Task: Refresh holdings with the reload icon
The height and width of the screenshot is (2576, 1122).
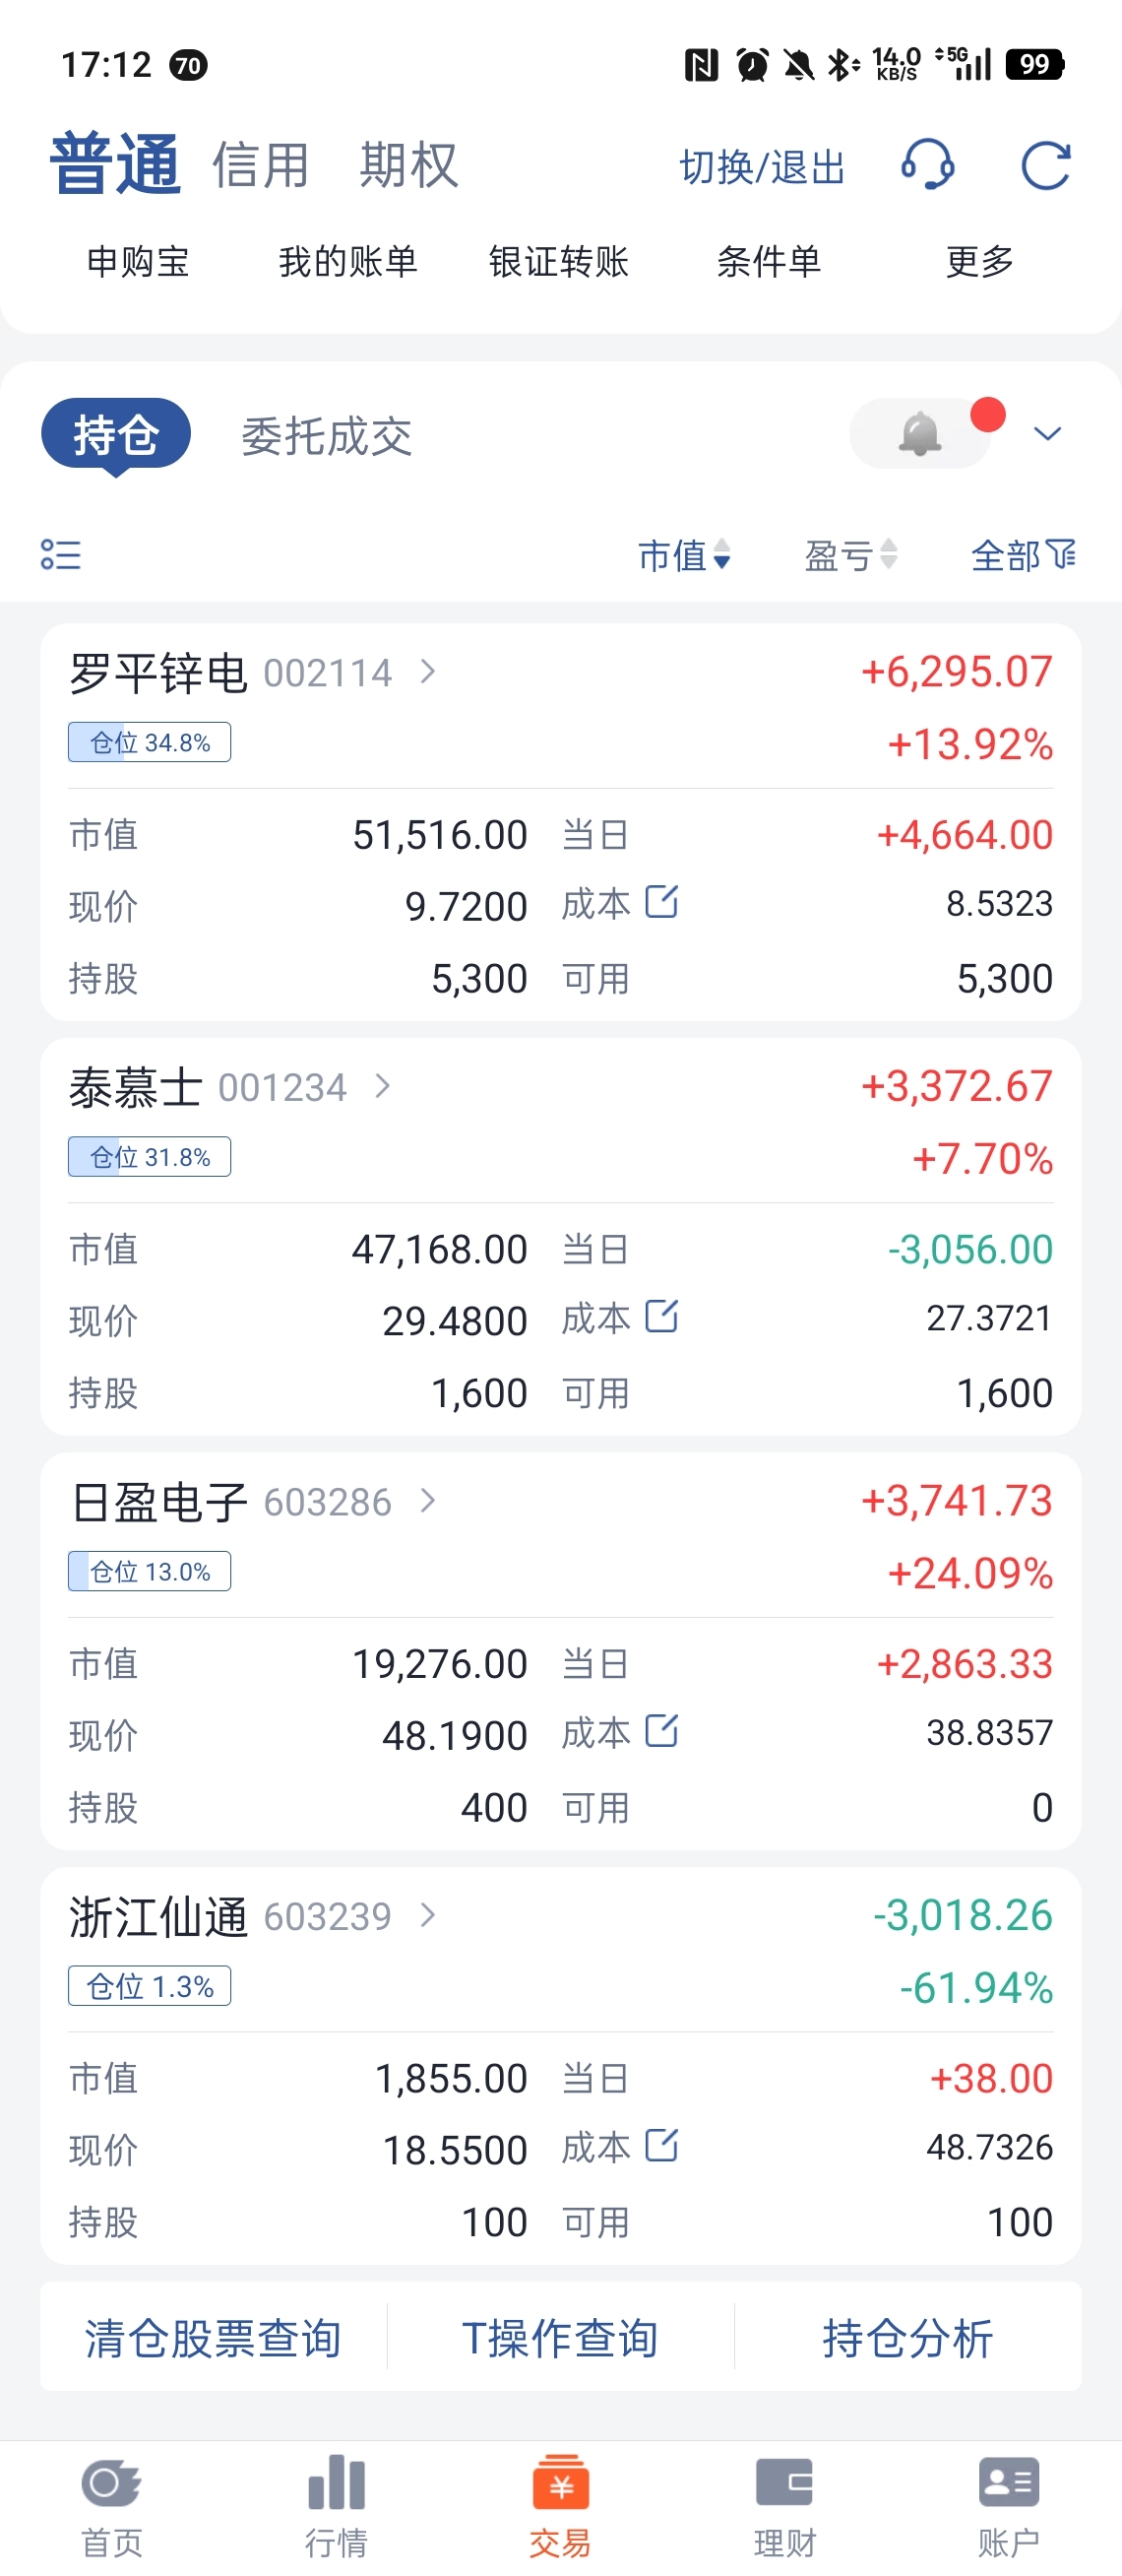Action: click(1046, 165)
